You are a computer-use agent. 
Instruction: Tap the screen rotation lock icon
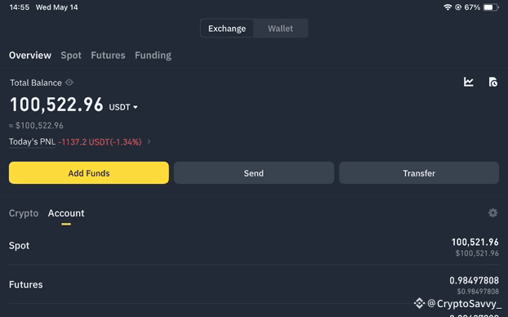tap(458, 7)
